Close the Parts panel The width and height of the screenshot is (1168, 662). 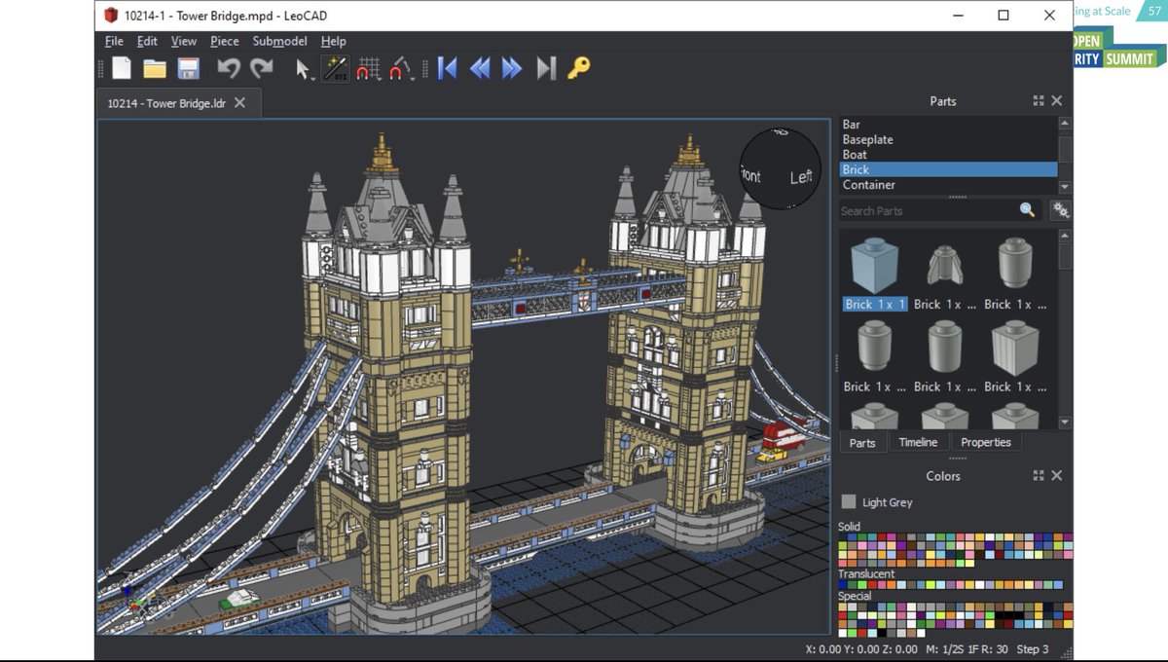(x=1057, y=101)
